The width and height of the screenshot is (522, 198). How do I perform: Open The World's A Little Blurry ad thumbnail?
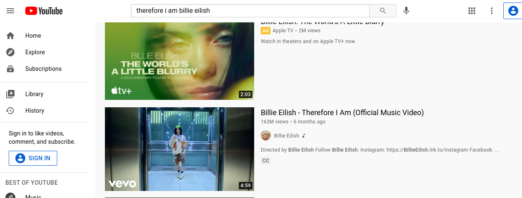pyautogui.click(x=180, y=61)
